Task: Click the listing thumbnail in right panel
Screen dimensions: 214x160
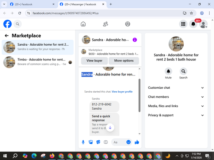Action: [176, 44]
